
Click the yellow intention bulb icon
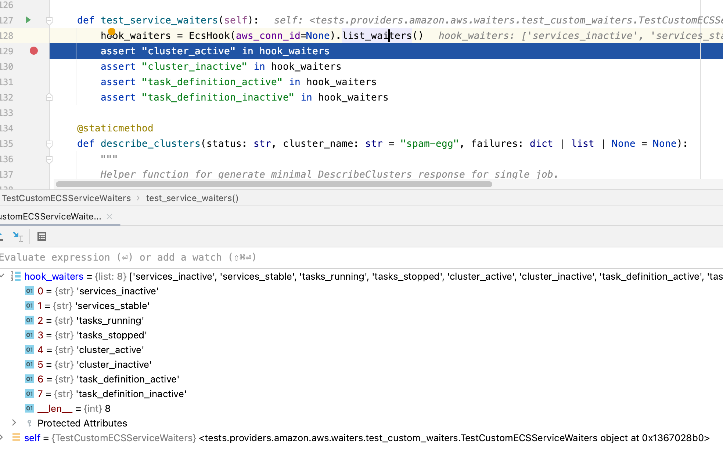(112, 32)
